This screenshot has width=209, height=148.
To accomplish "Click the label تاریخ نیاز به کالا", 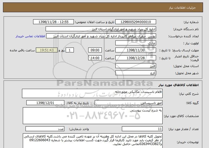I will (78, 103).
